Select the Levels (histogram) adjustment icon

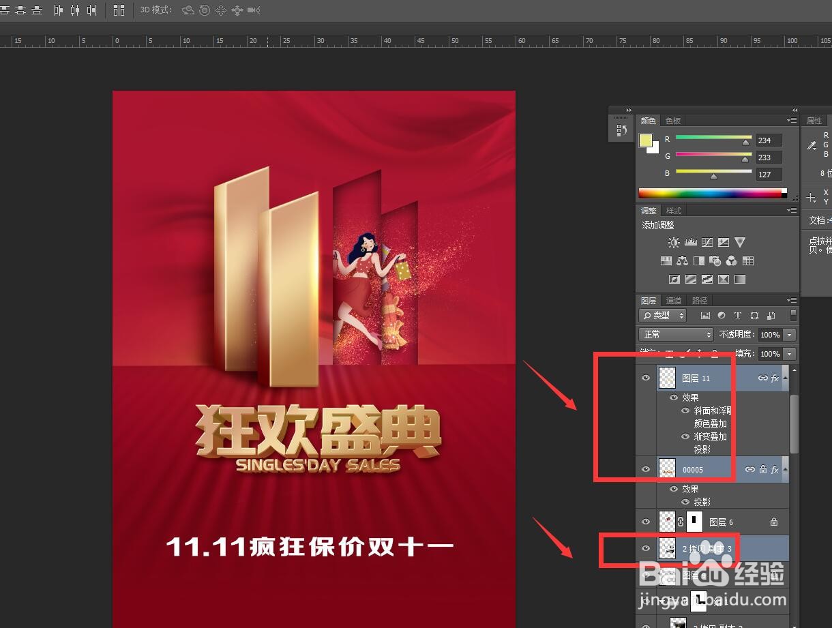click(x=691, y=242)
